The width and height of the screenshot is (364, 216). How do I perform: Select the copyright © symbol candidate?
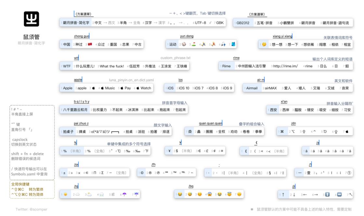tap(142, 173)
